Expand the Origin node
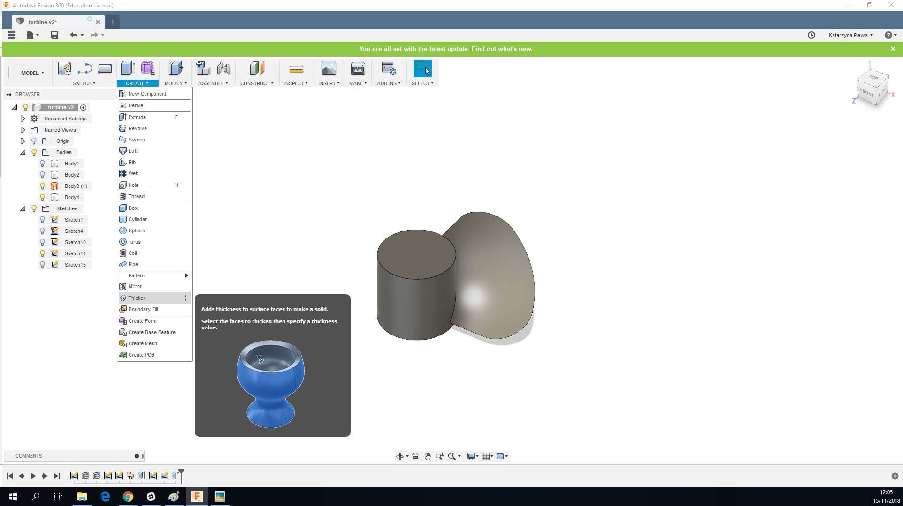903x506 pixels. coord(23,141)
